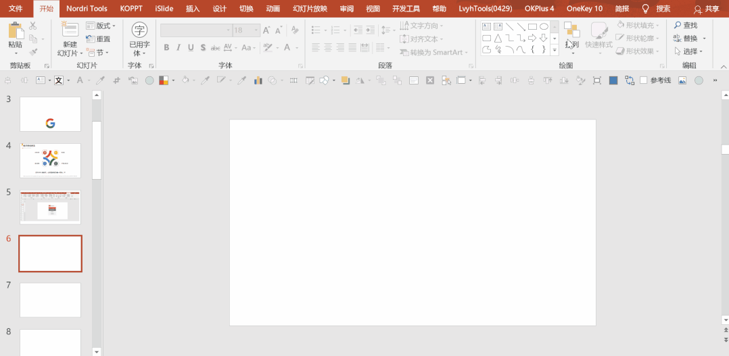This screenshot has height=356, width=729.
Task: Align text left in paragraph group
Action: (316, 47)
